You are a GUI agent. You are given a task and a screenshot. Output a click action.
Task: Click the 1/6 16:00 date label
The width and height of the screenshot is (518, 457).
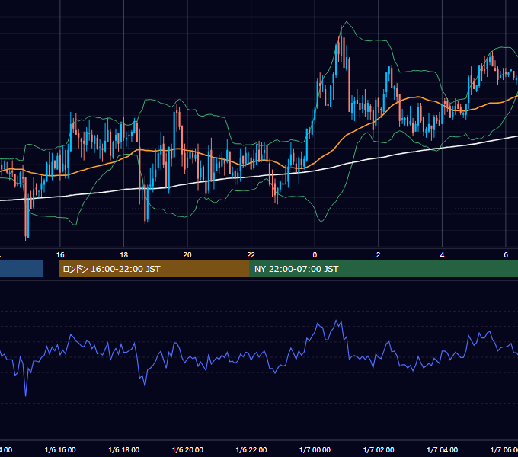coord(60,449)
